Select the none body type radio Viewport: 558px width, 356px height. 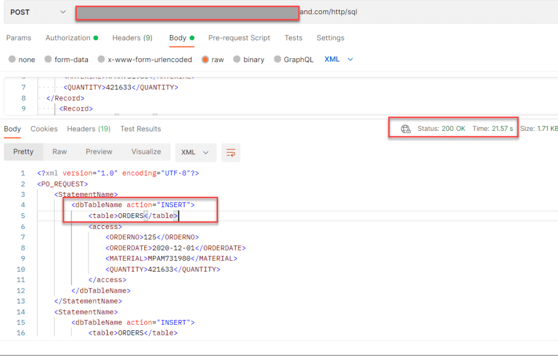(x=13, y=59)
